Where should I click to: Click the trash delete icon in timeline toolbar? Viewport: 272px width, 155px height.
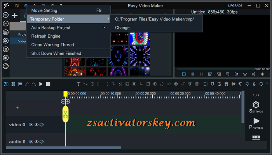[x=197, y=84]
